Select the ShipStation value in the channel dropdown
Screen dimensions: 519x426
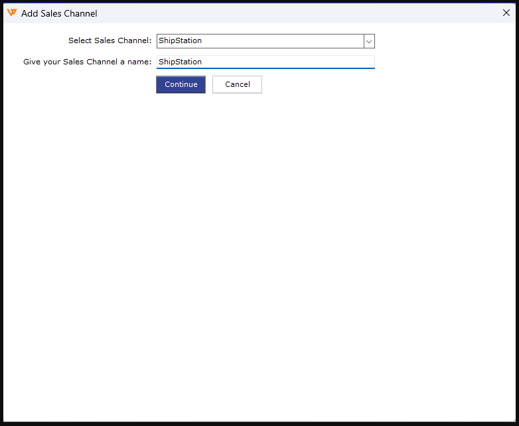coord(181,41)
